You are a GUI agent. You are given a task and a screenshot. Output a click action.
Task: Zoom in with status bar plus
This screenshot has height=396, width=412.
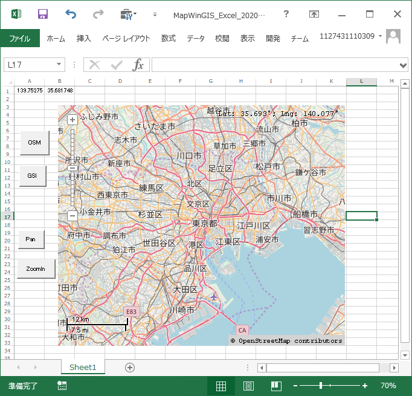coord(365,386)
